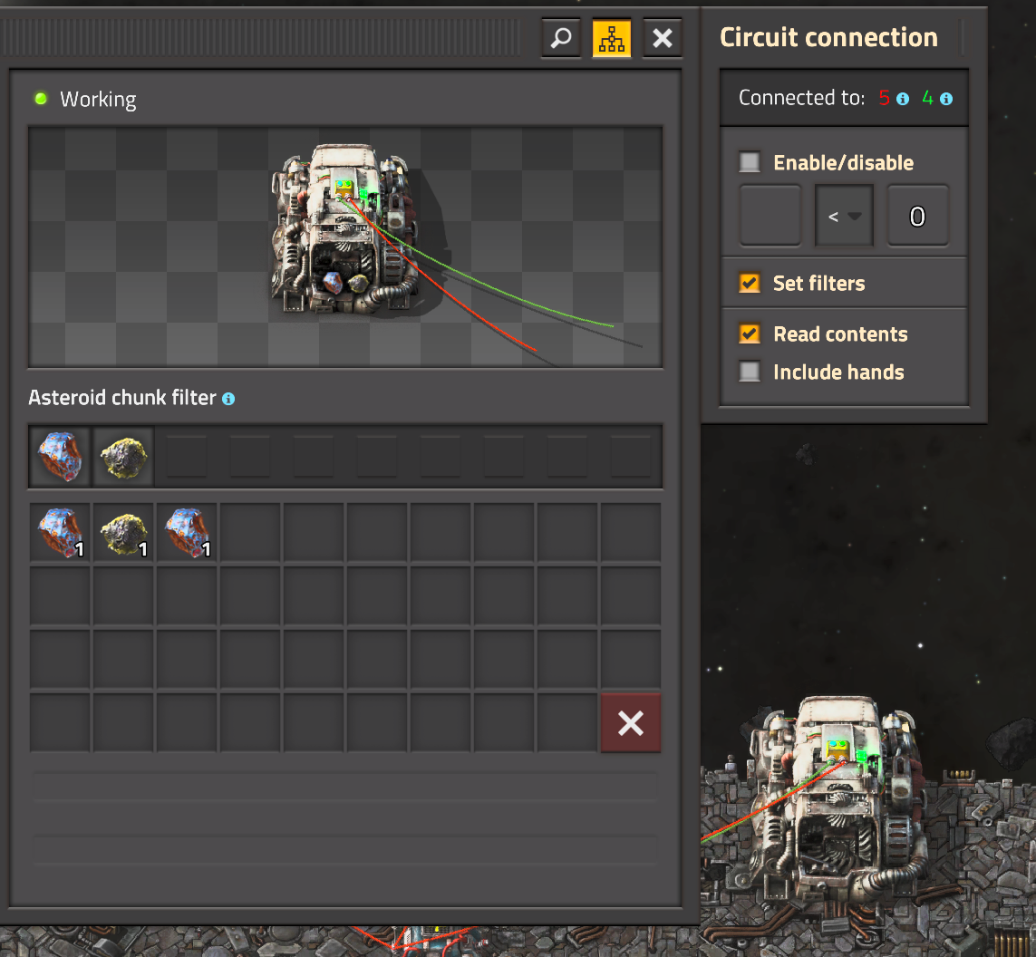This screenshot has width=1036, height=957.
Task: Click the constant value 0 field
Action: coord(918,216)
